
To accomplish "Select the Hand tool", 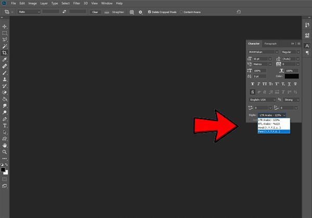I will click(x=4, y=145).
